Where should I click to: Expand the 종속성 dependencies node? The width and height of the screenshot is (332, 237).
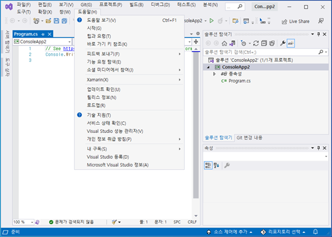214,74
